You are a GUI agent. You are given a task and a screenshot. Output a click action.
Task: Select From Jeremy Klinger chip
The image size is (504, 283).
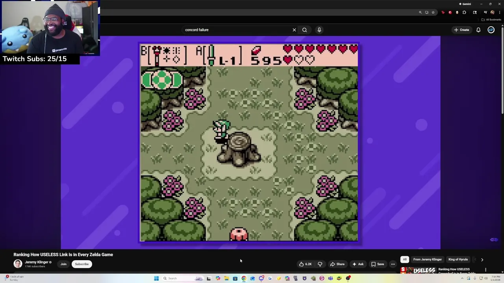pyautogui.click(x=427, y=259)
